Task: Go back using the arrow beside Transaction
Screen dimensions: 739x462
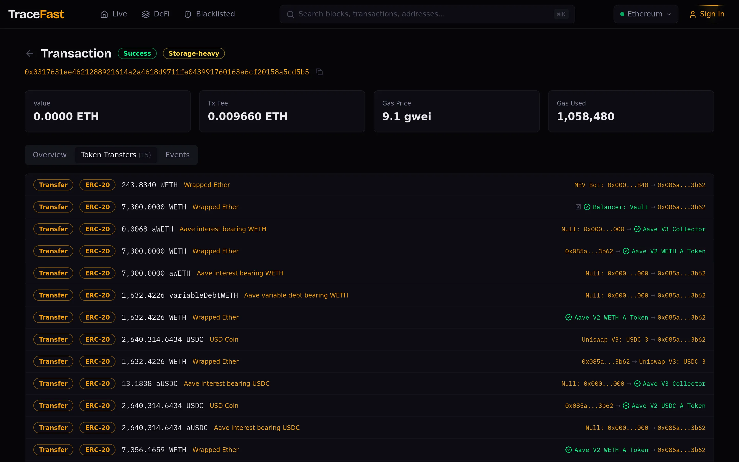Action: tap(30, 53)
